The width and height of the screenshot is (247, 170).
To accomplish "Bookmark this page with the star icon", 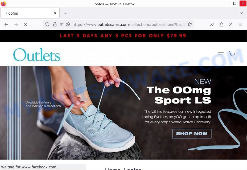I will tap(190, 24).
